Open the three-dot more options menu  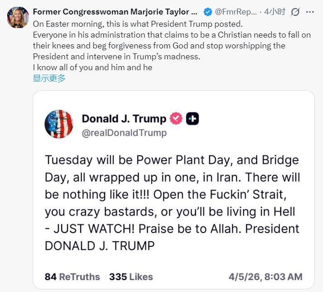coord(312,12)
